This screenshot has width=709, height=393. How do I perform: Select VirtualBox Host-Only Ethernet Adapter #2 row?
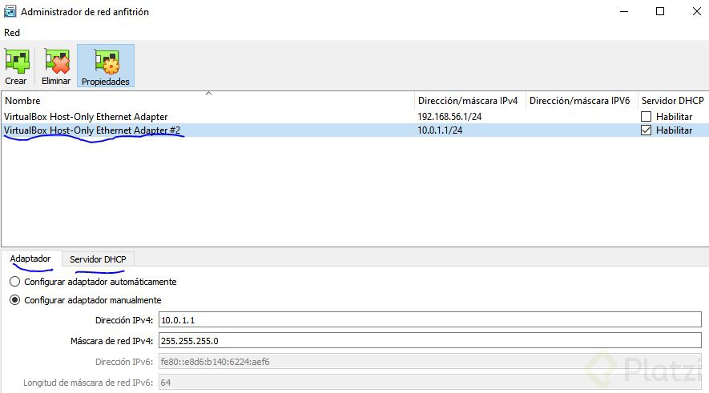tap(354, 130)
